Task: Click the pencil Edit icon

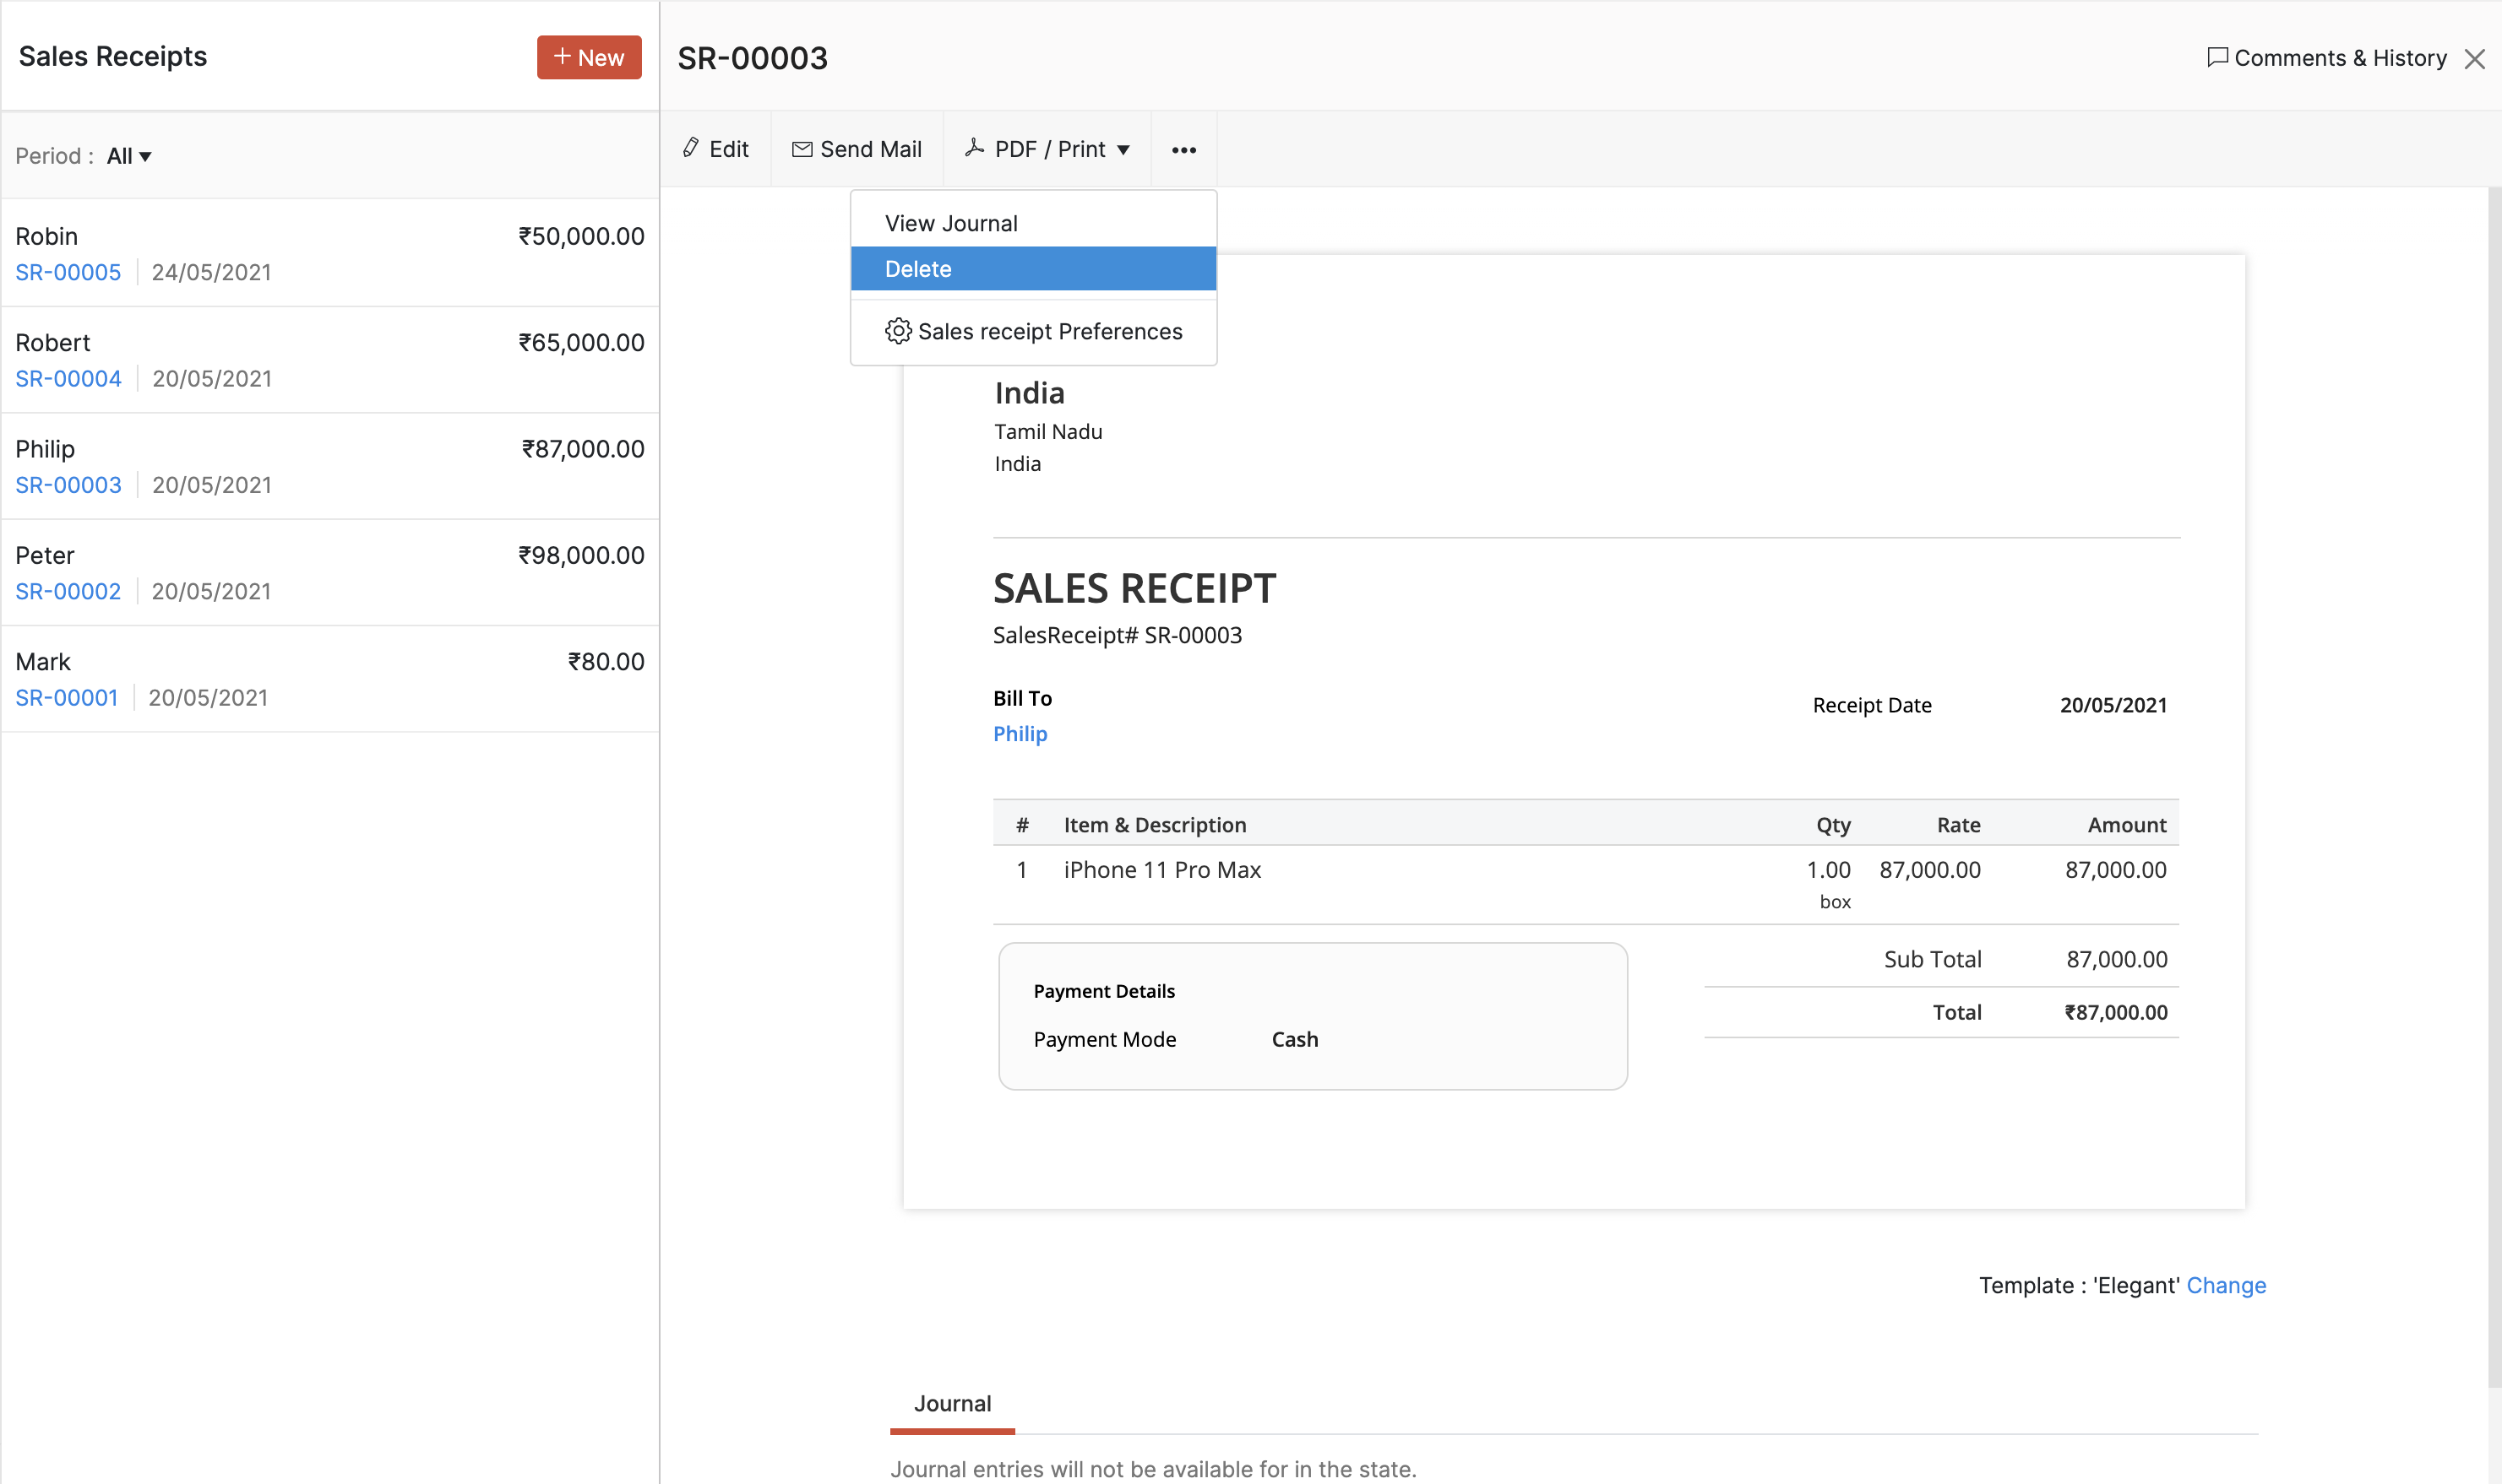Action: pyautogui.click(x=691, y=148)
